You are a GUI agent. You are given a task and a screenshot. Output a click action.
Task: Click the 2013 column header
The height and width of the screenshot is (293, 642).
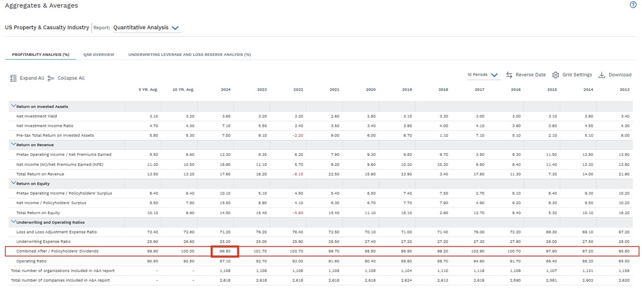tap(625, 90)
